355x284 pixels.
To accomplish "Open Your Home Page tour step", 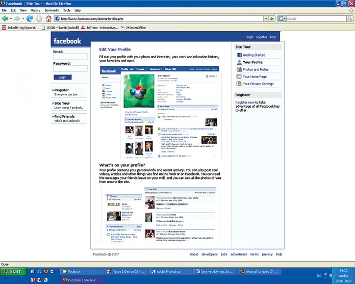I will click(x=255, y=76).
